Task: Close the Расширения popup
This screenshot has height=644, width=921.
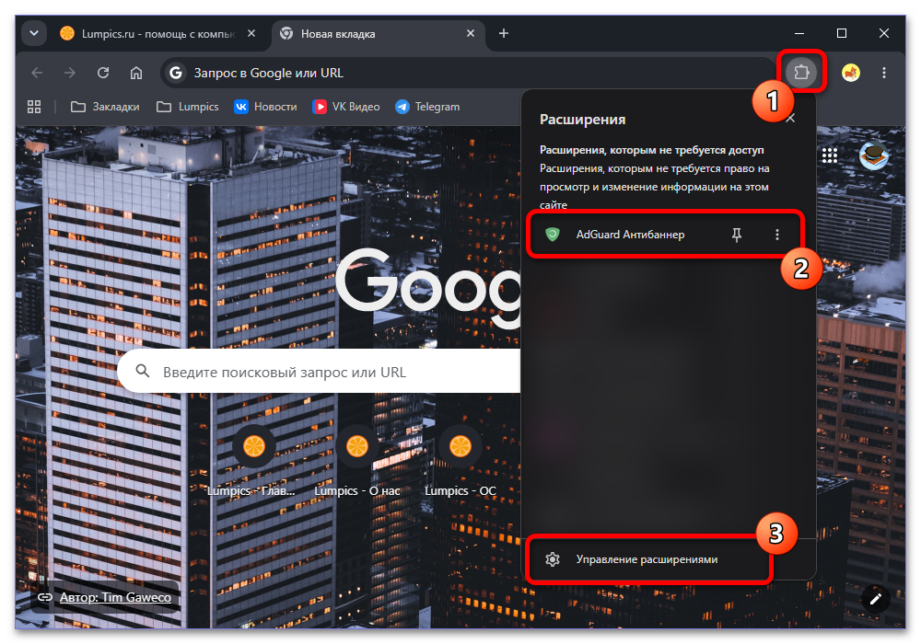Action: click(x=790, y=119)
